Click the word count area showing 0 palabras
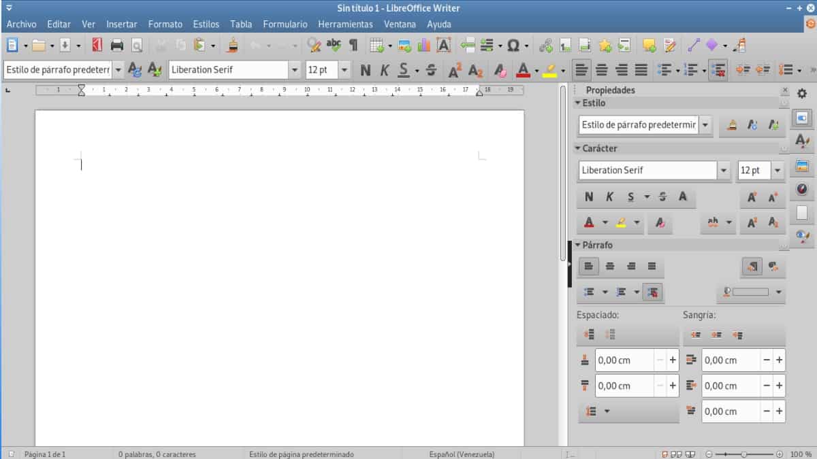Image resolution: width=817 pixels, height=459 pixels. (157, 454)
